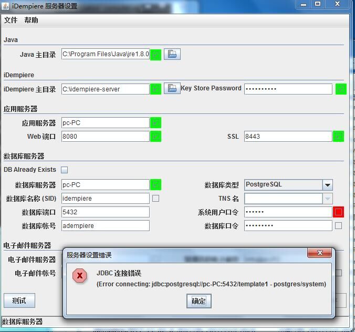Click the iDempiere home directory field
This screenshot has height=332, width=355.
coord(106,89)
